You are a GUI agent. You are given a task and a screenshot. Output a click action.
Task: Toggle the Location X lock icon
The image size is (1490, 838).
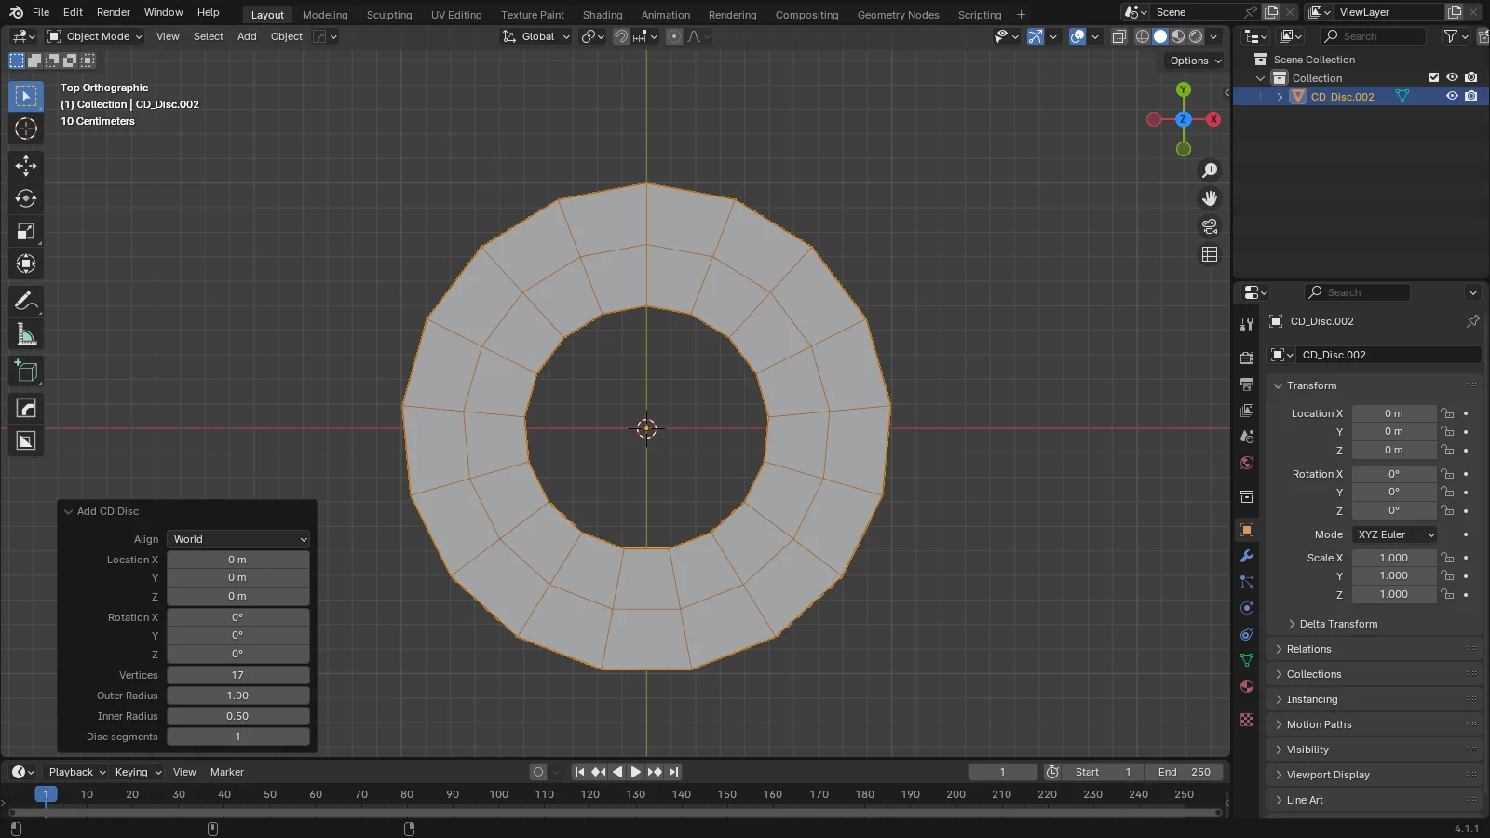coord(1447,413)
